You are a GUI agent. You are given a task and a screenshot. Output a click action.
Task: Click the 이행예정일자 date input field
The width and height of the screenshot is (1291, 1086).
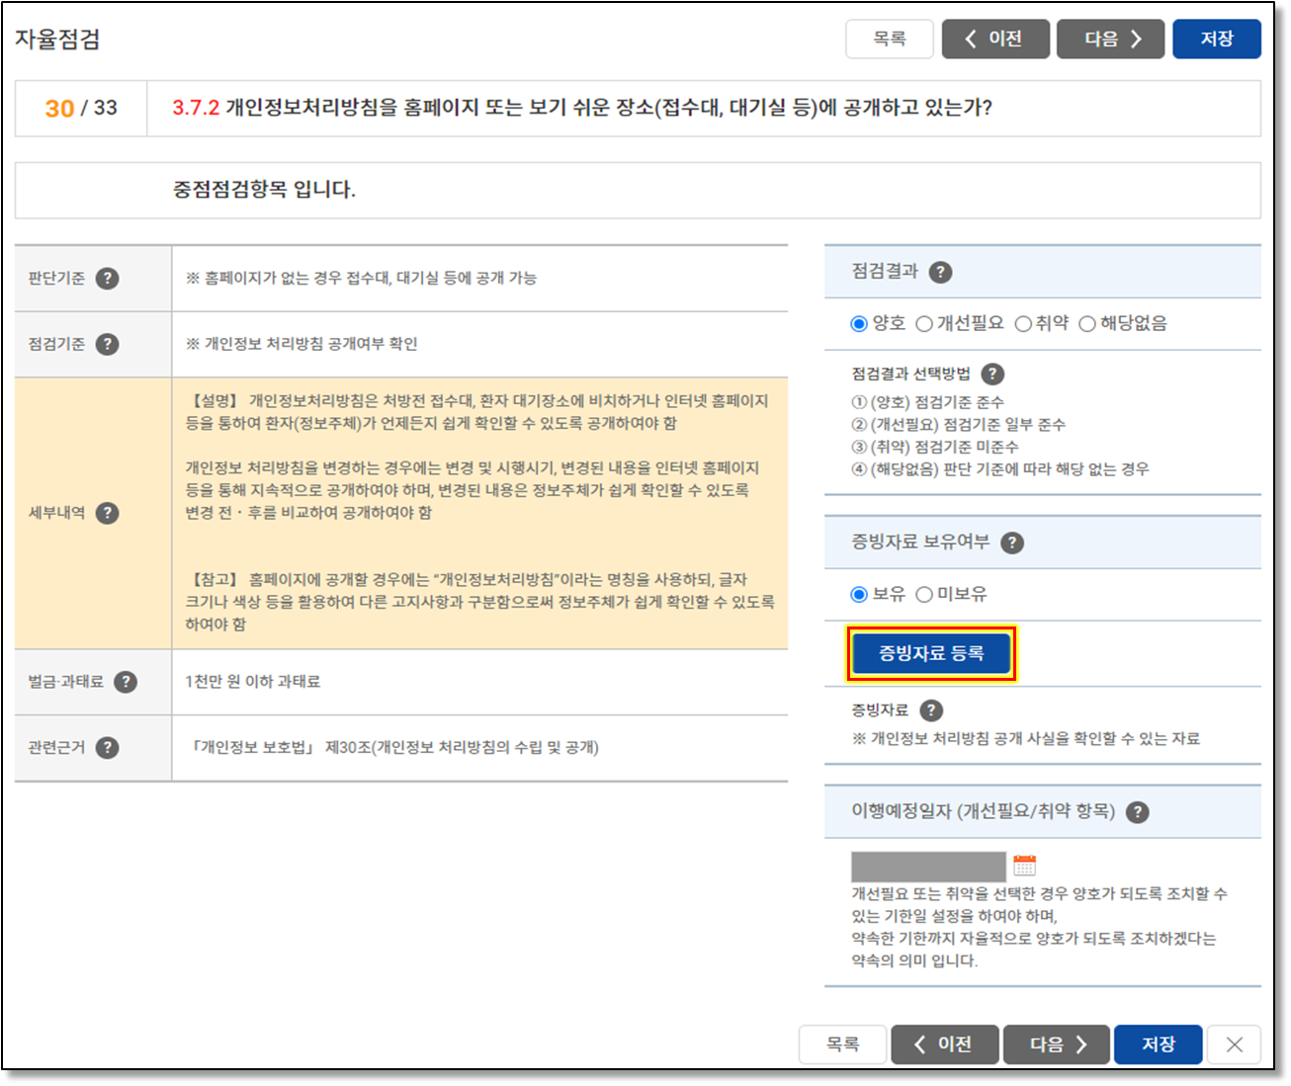pos(928,867)
